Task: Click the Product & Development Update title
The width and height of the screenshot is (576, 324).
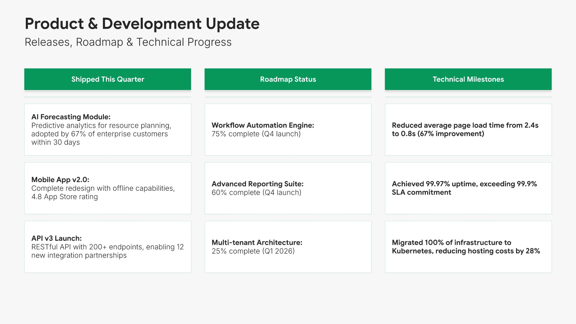Action: (x=142, y=24)
